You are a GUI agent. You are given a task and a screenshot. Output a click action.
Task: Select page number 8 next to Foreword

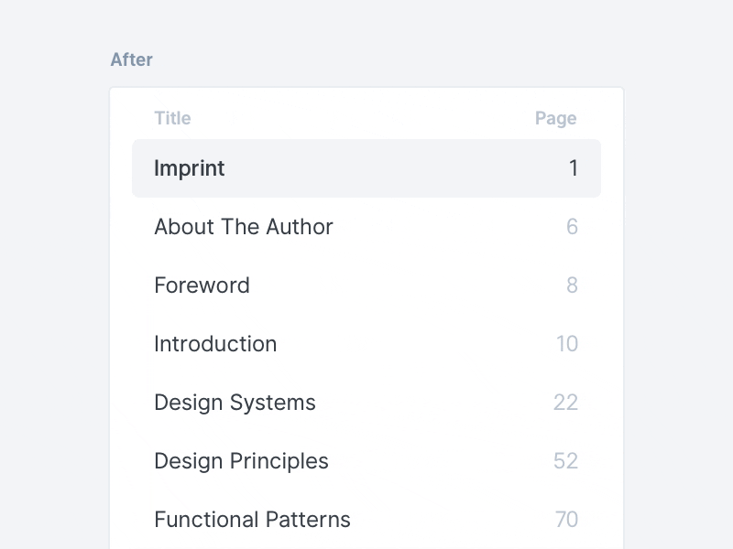[x=572, y=285]
